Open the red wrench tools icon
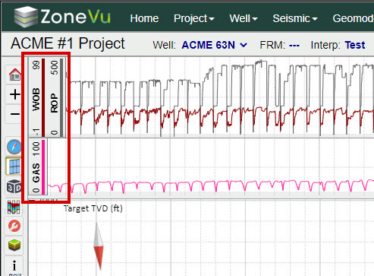 (x=14, y=226)
